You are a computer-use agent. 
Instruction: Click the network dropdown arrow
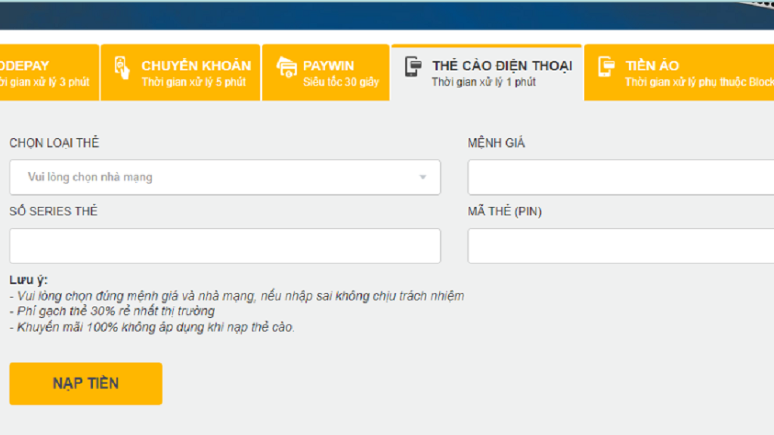[423, 177]
